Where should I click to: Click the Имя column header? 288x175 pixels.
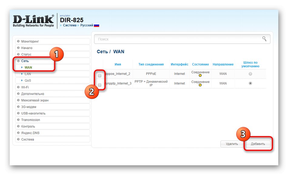pos(118,64)
